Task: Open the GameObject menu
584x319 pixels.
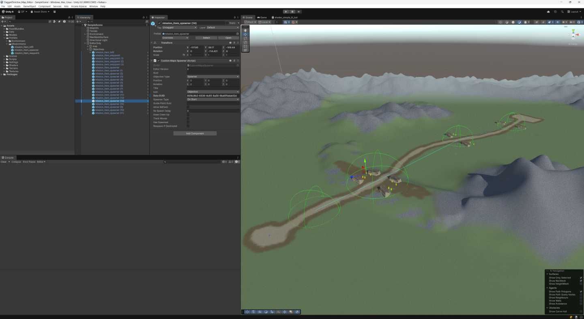Action: point(29,6)
